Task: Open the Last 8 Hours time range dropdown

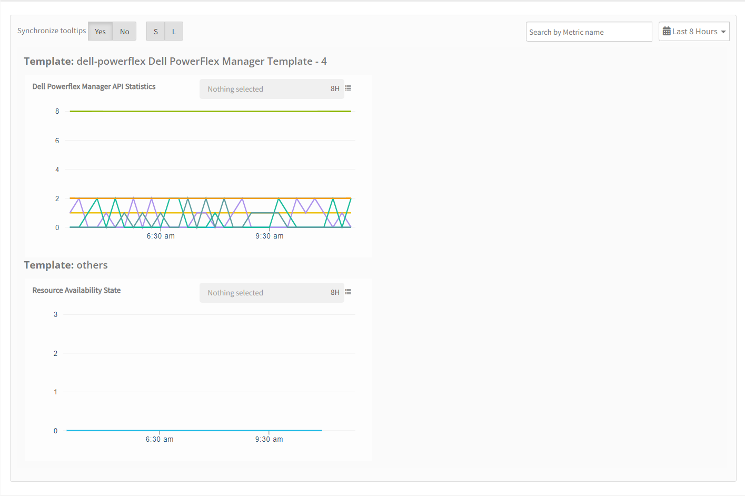Action: coord(693,32)
